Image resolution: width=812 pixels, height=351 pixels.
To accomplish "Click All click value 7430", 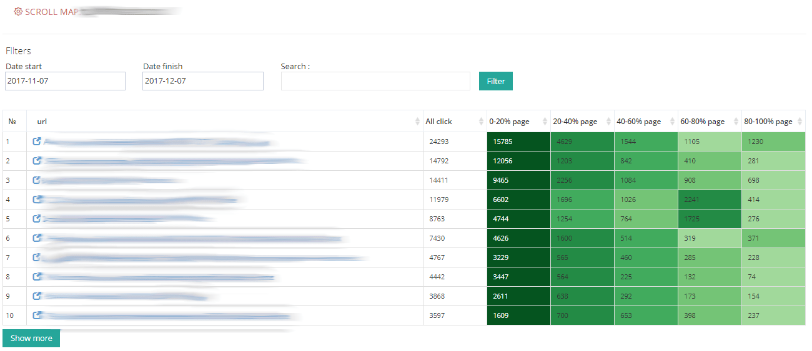I will 437,238.
